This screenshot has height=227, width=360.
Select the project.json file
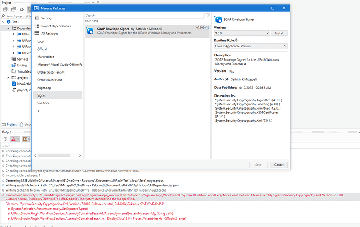(24, 90)
